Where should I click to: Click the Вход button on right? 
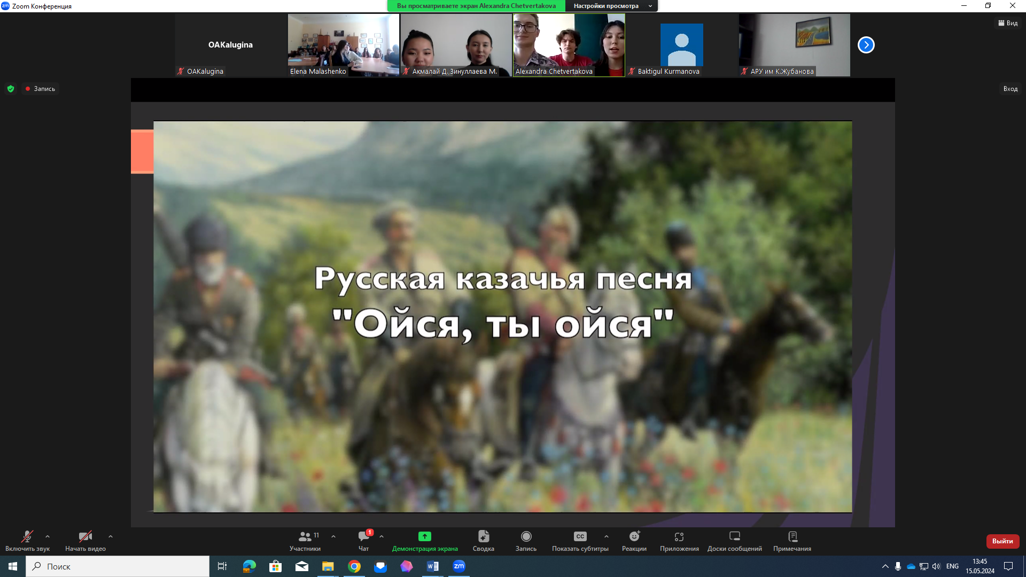coord(1010,89)
